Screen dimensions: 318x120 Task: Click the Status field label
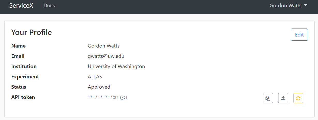click(x=19, y=87)
